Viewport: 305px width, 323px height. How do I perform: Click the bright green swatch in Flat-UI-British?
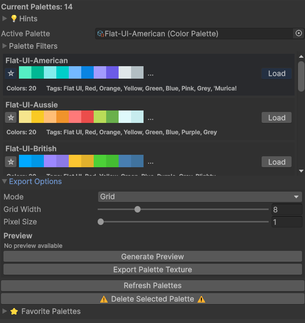pyautogui.click(x=100, y=161)
